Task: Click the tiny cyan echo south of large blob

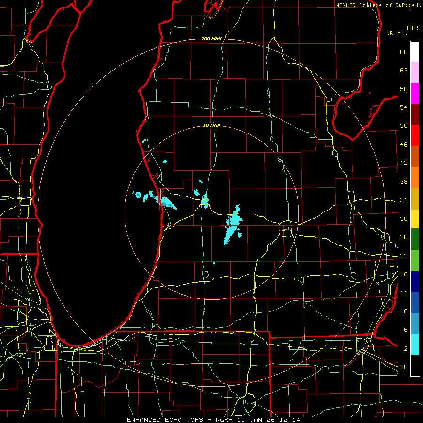Action: [214, 263]
